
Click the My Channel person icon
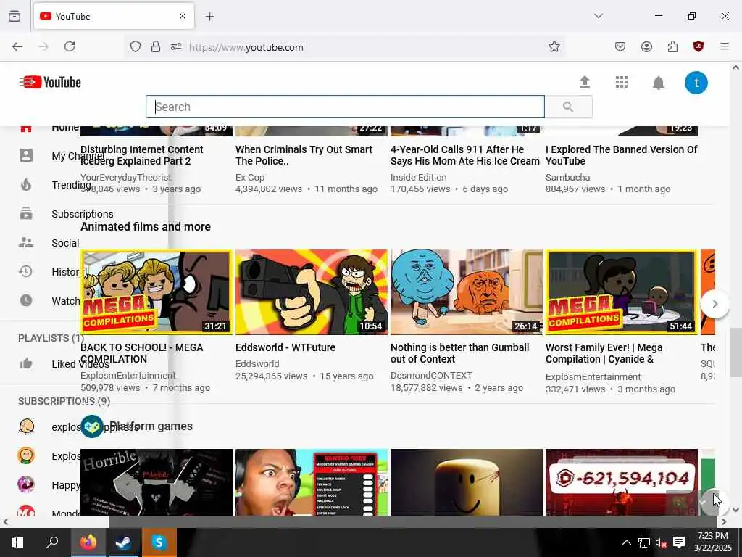click(x=26, y=155)
